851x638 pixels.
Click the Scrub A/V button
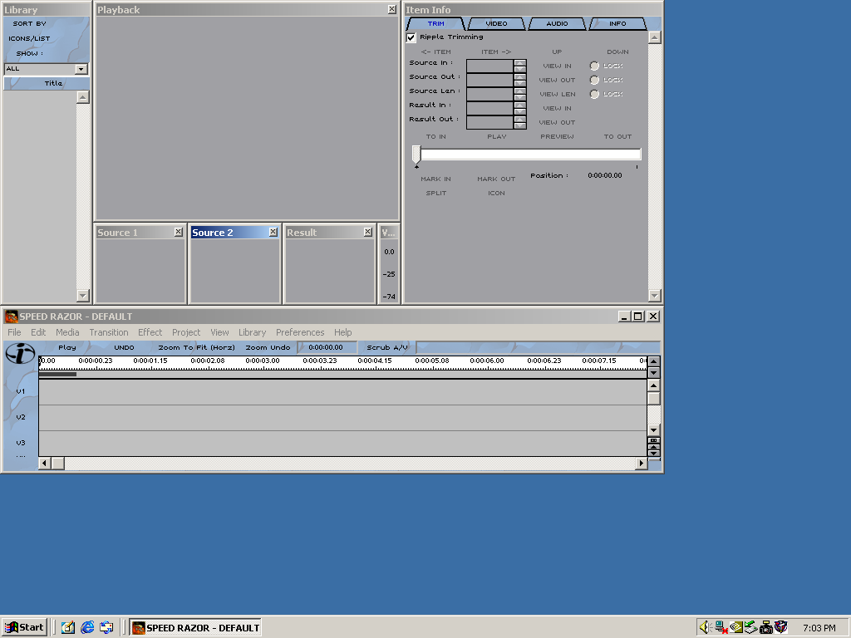(387, 347)
